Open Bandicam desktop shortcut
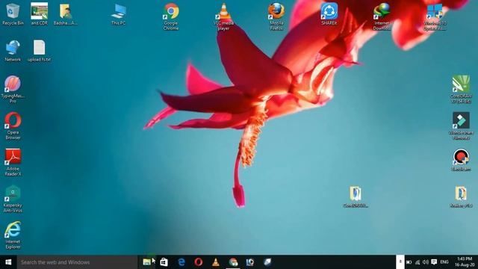Image resolution: width=478 pixels, height=269 pixels. [461, 160]
